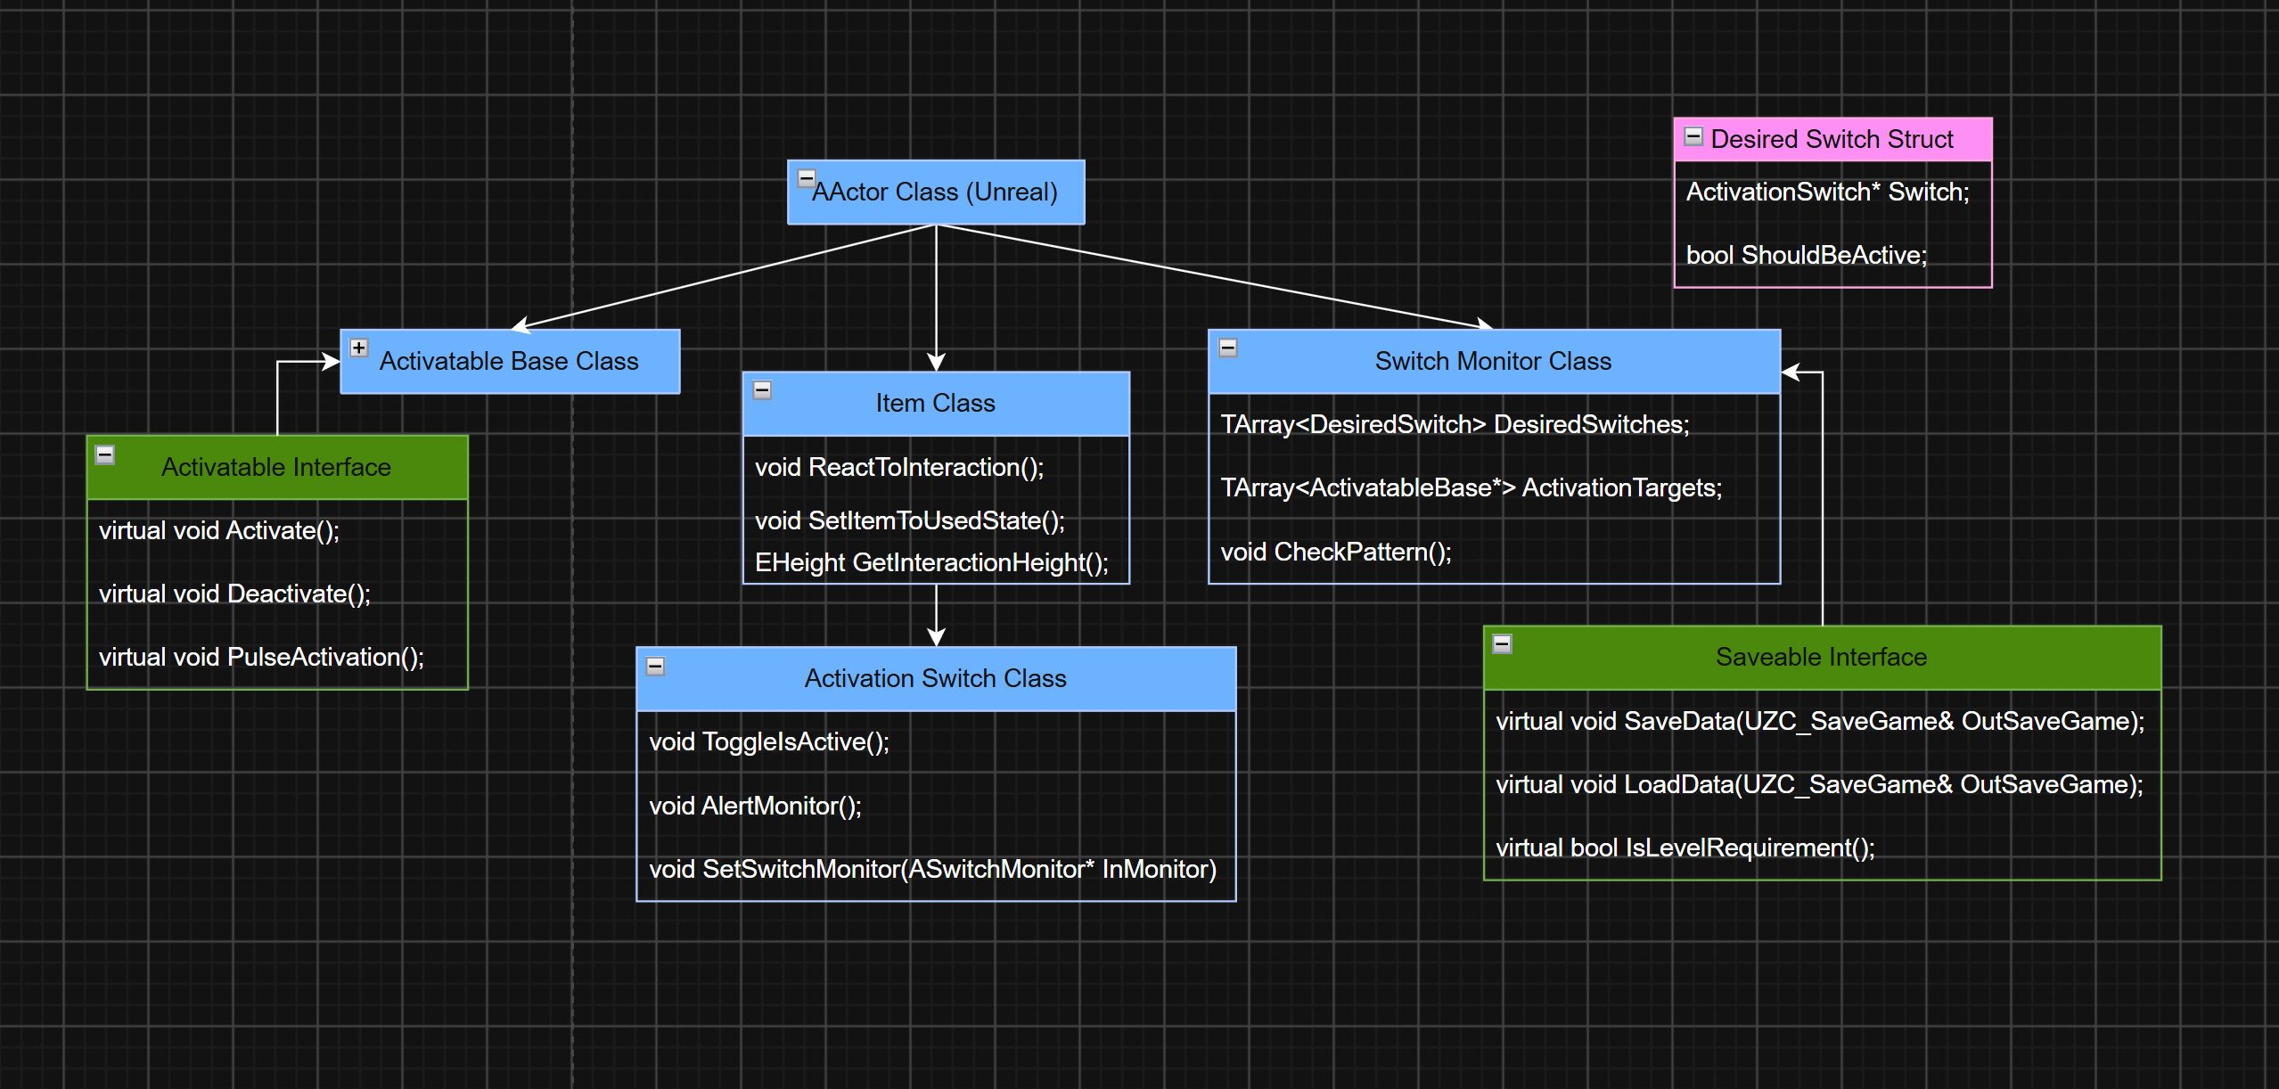Viewport: 2279px width, 1089px height.
Task: Select the Desired Switch Struct header
Action: (1832, 139)
